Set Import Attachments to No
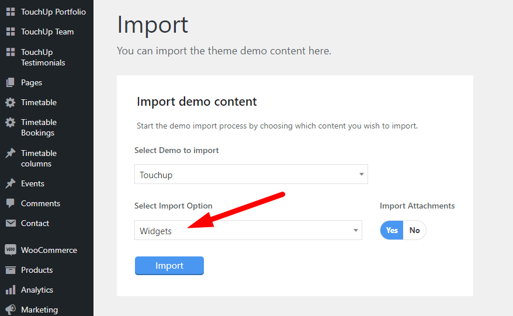The width and height of the screenshot is (513, 316). 414,230
